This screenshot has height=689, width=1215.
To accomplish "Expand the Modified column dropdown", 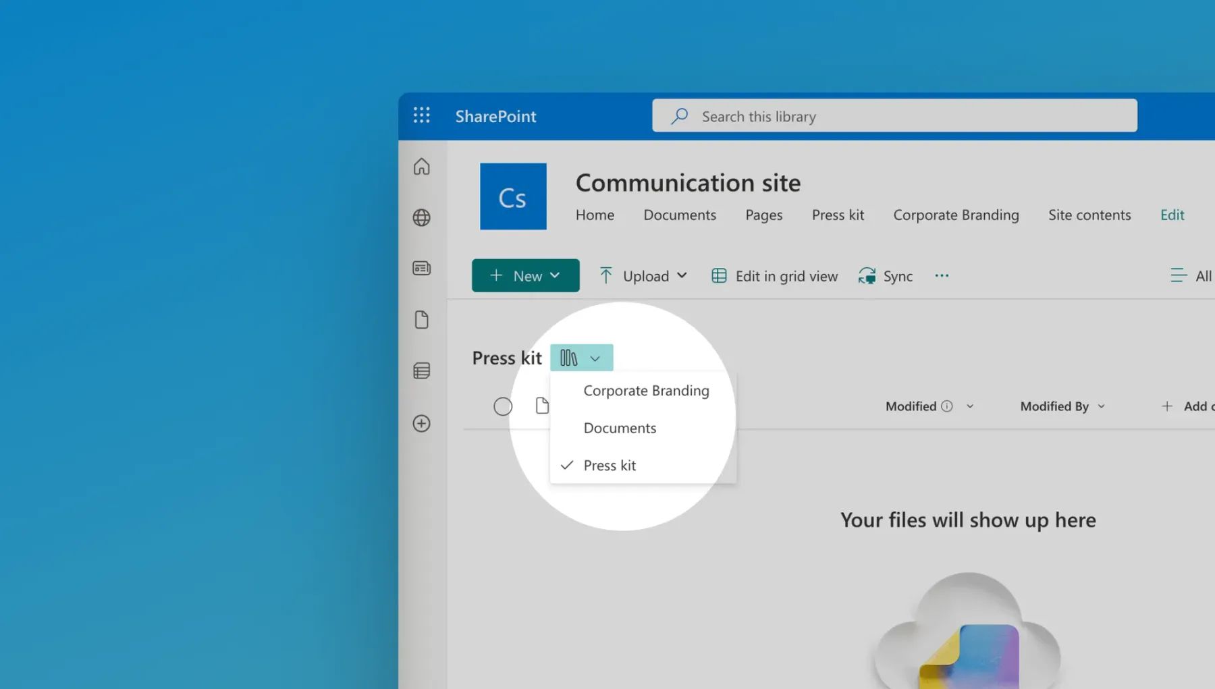I will click(970, 406).
